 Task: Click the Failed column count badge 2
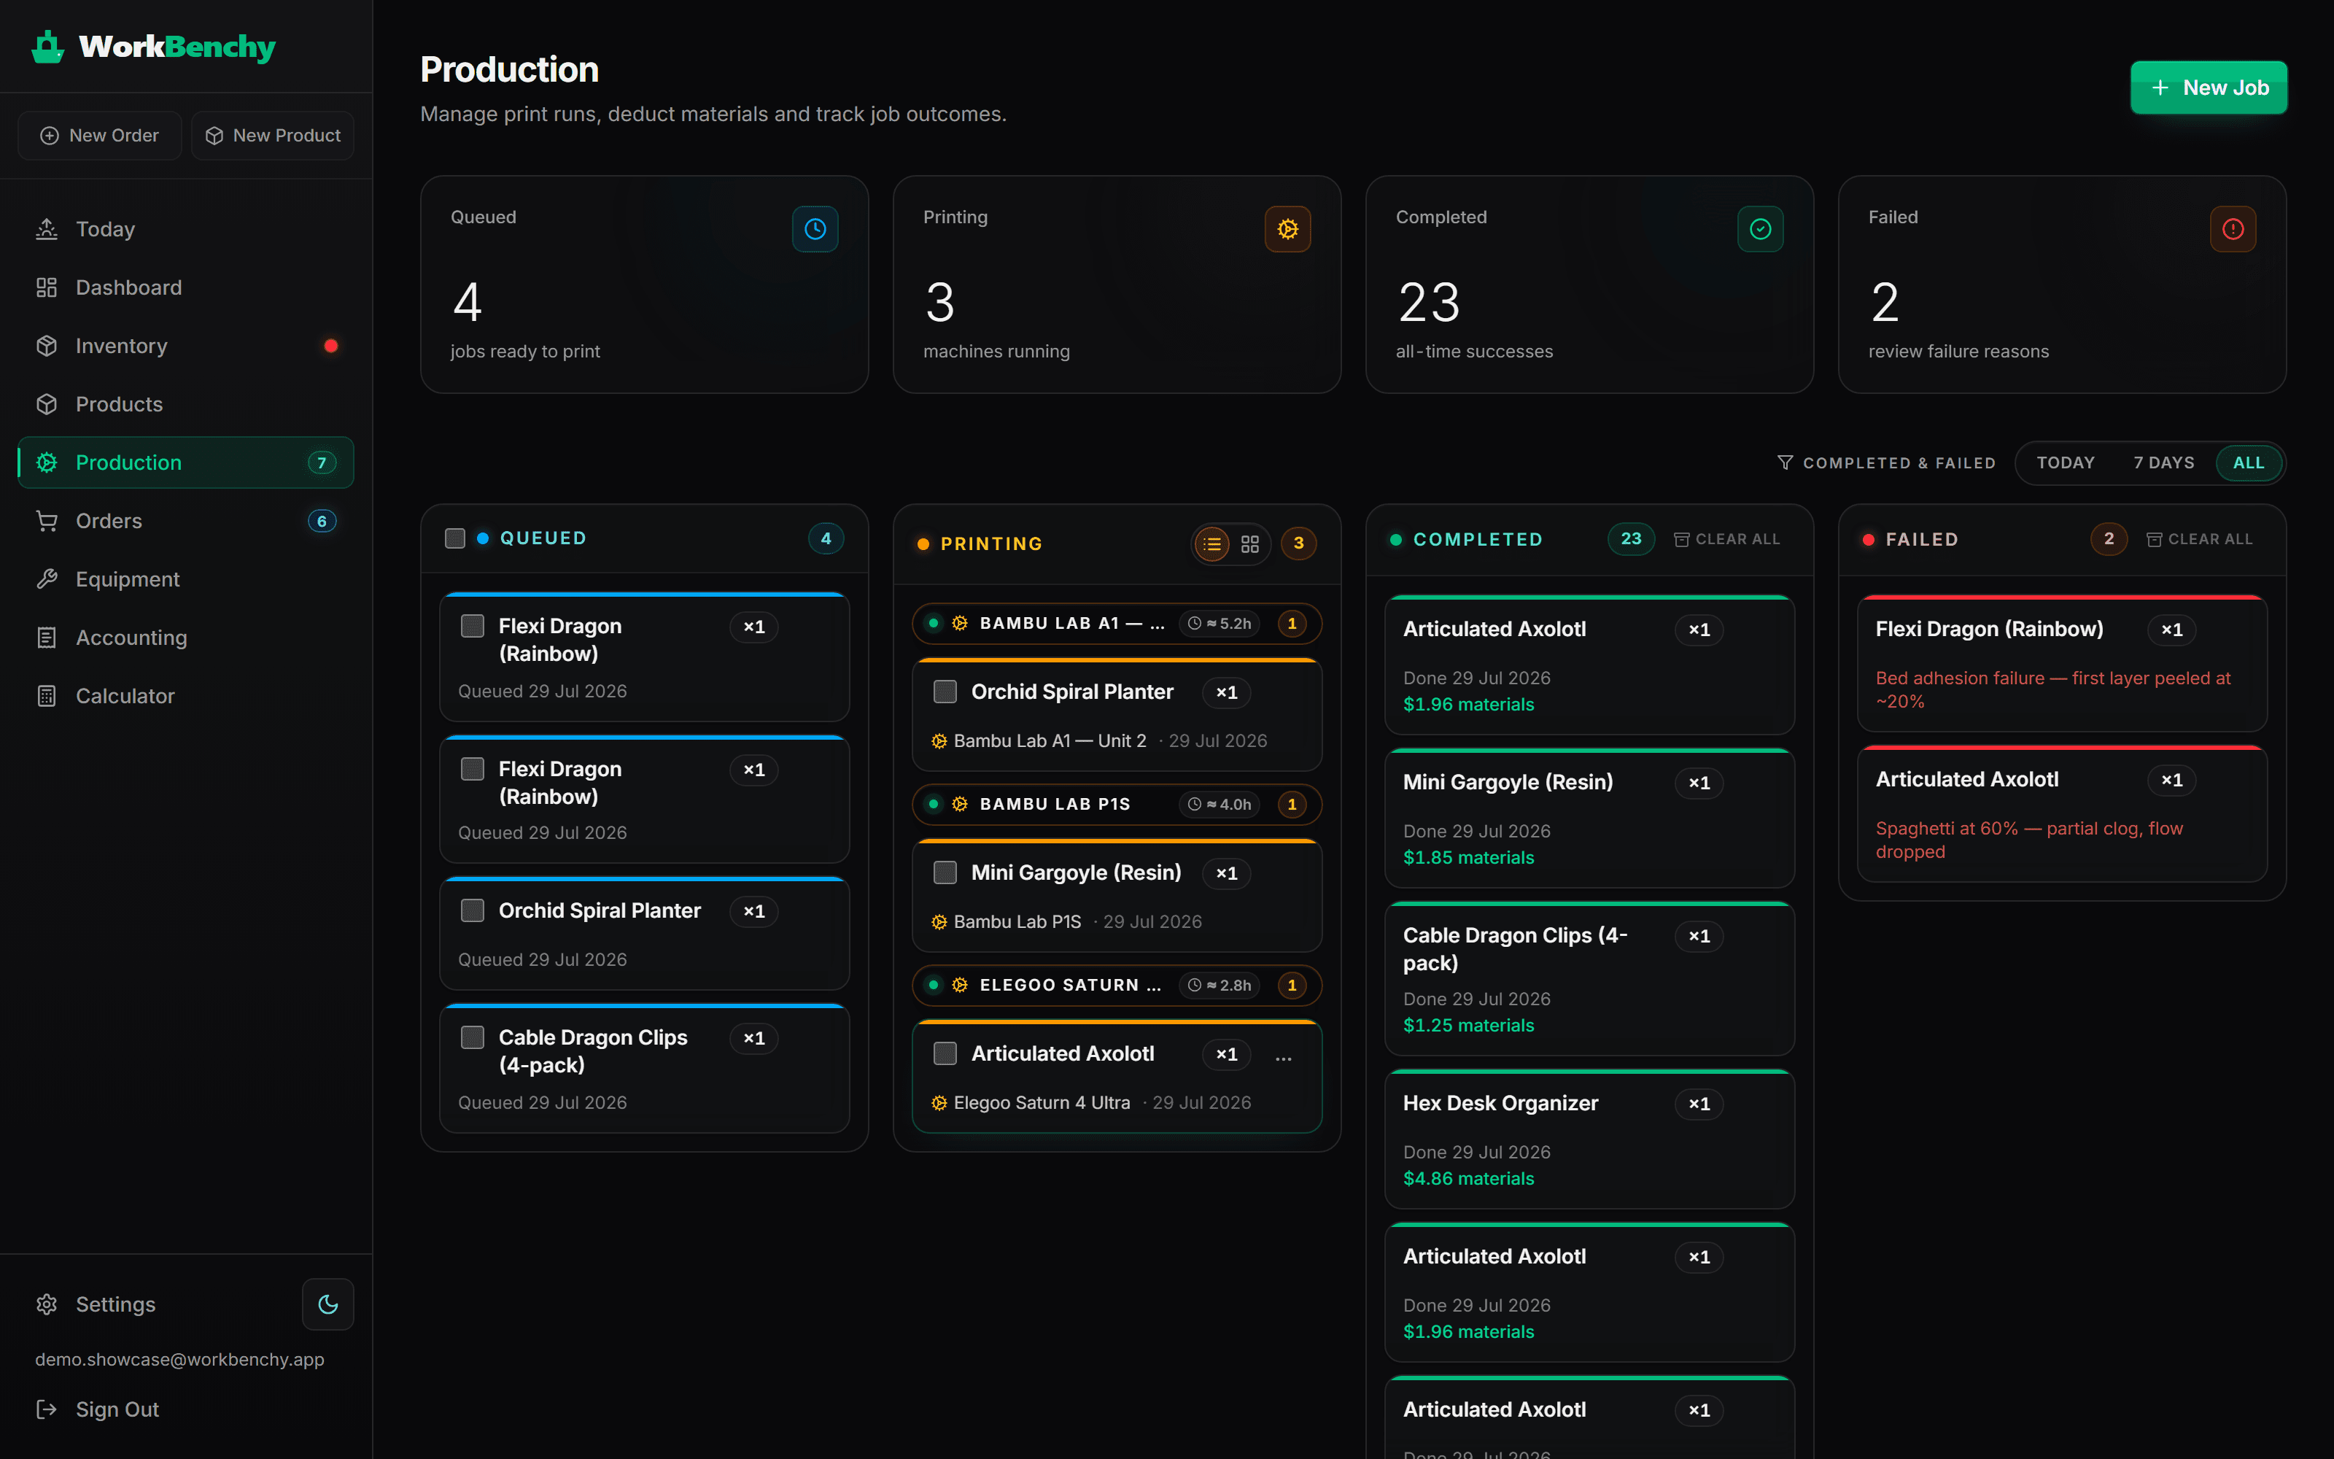tap(2109, 539)
